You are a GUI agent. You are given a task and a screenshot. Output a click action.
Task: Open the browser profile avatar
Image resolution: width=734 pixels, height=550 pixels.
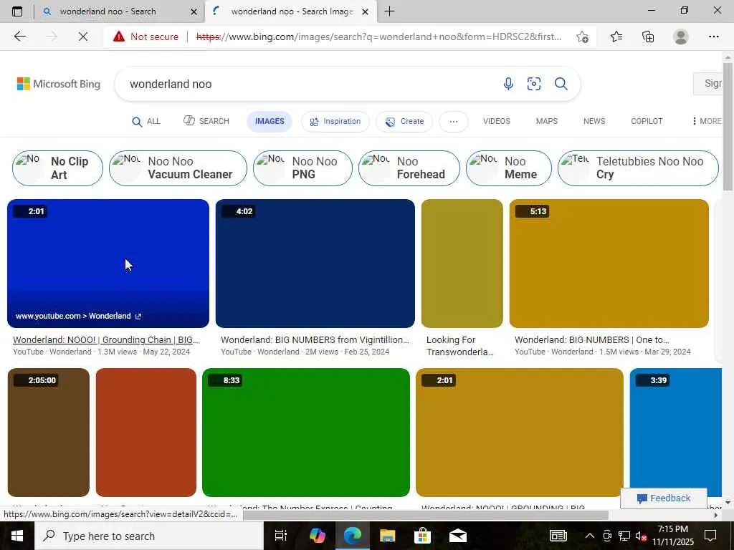681,37
